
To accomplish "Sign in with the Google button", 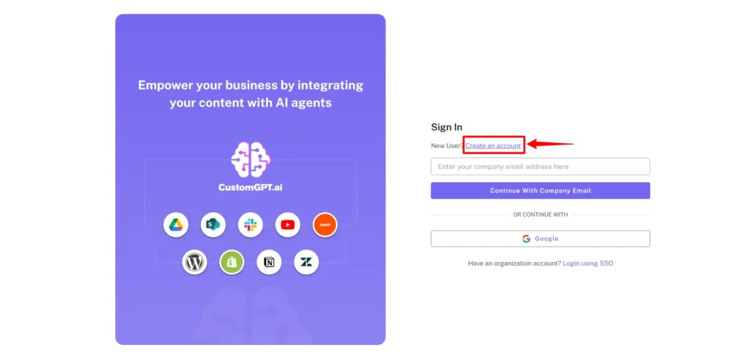I will click(540, 239).
